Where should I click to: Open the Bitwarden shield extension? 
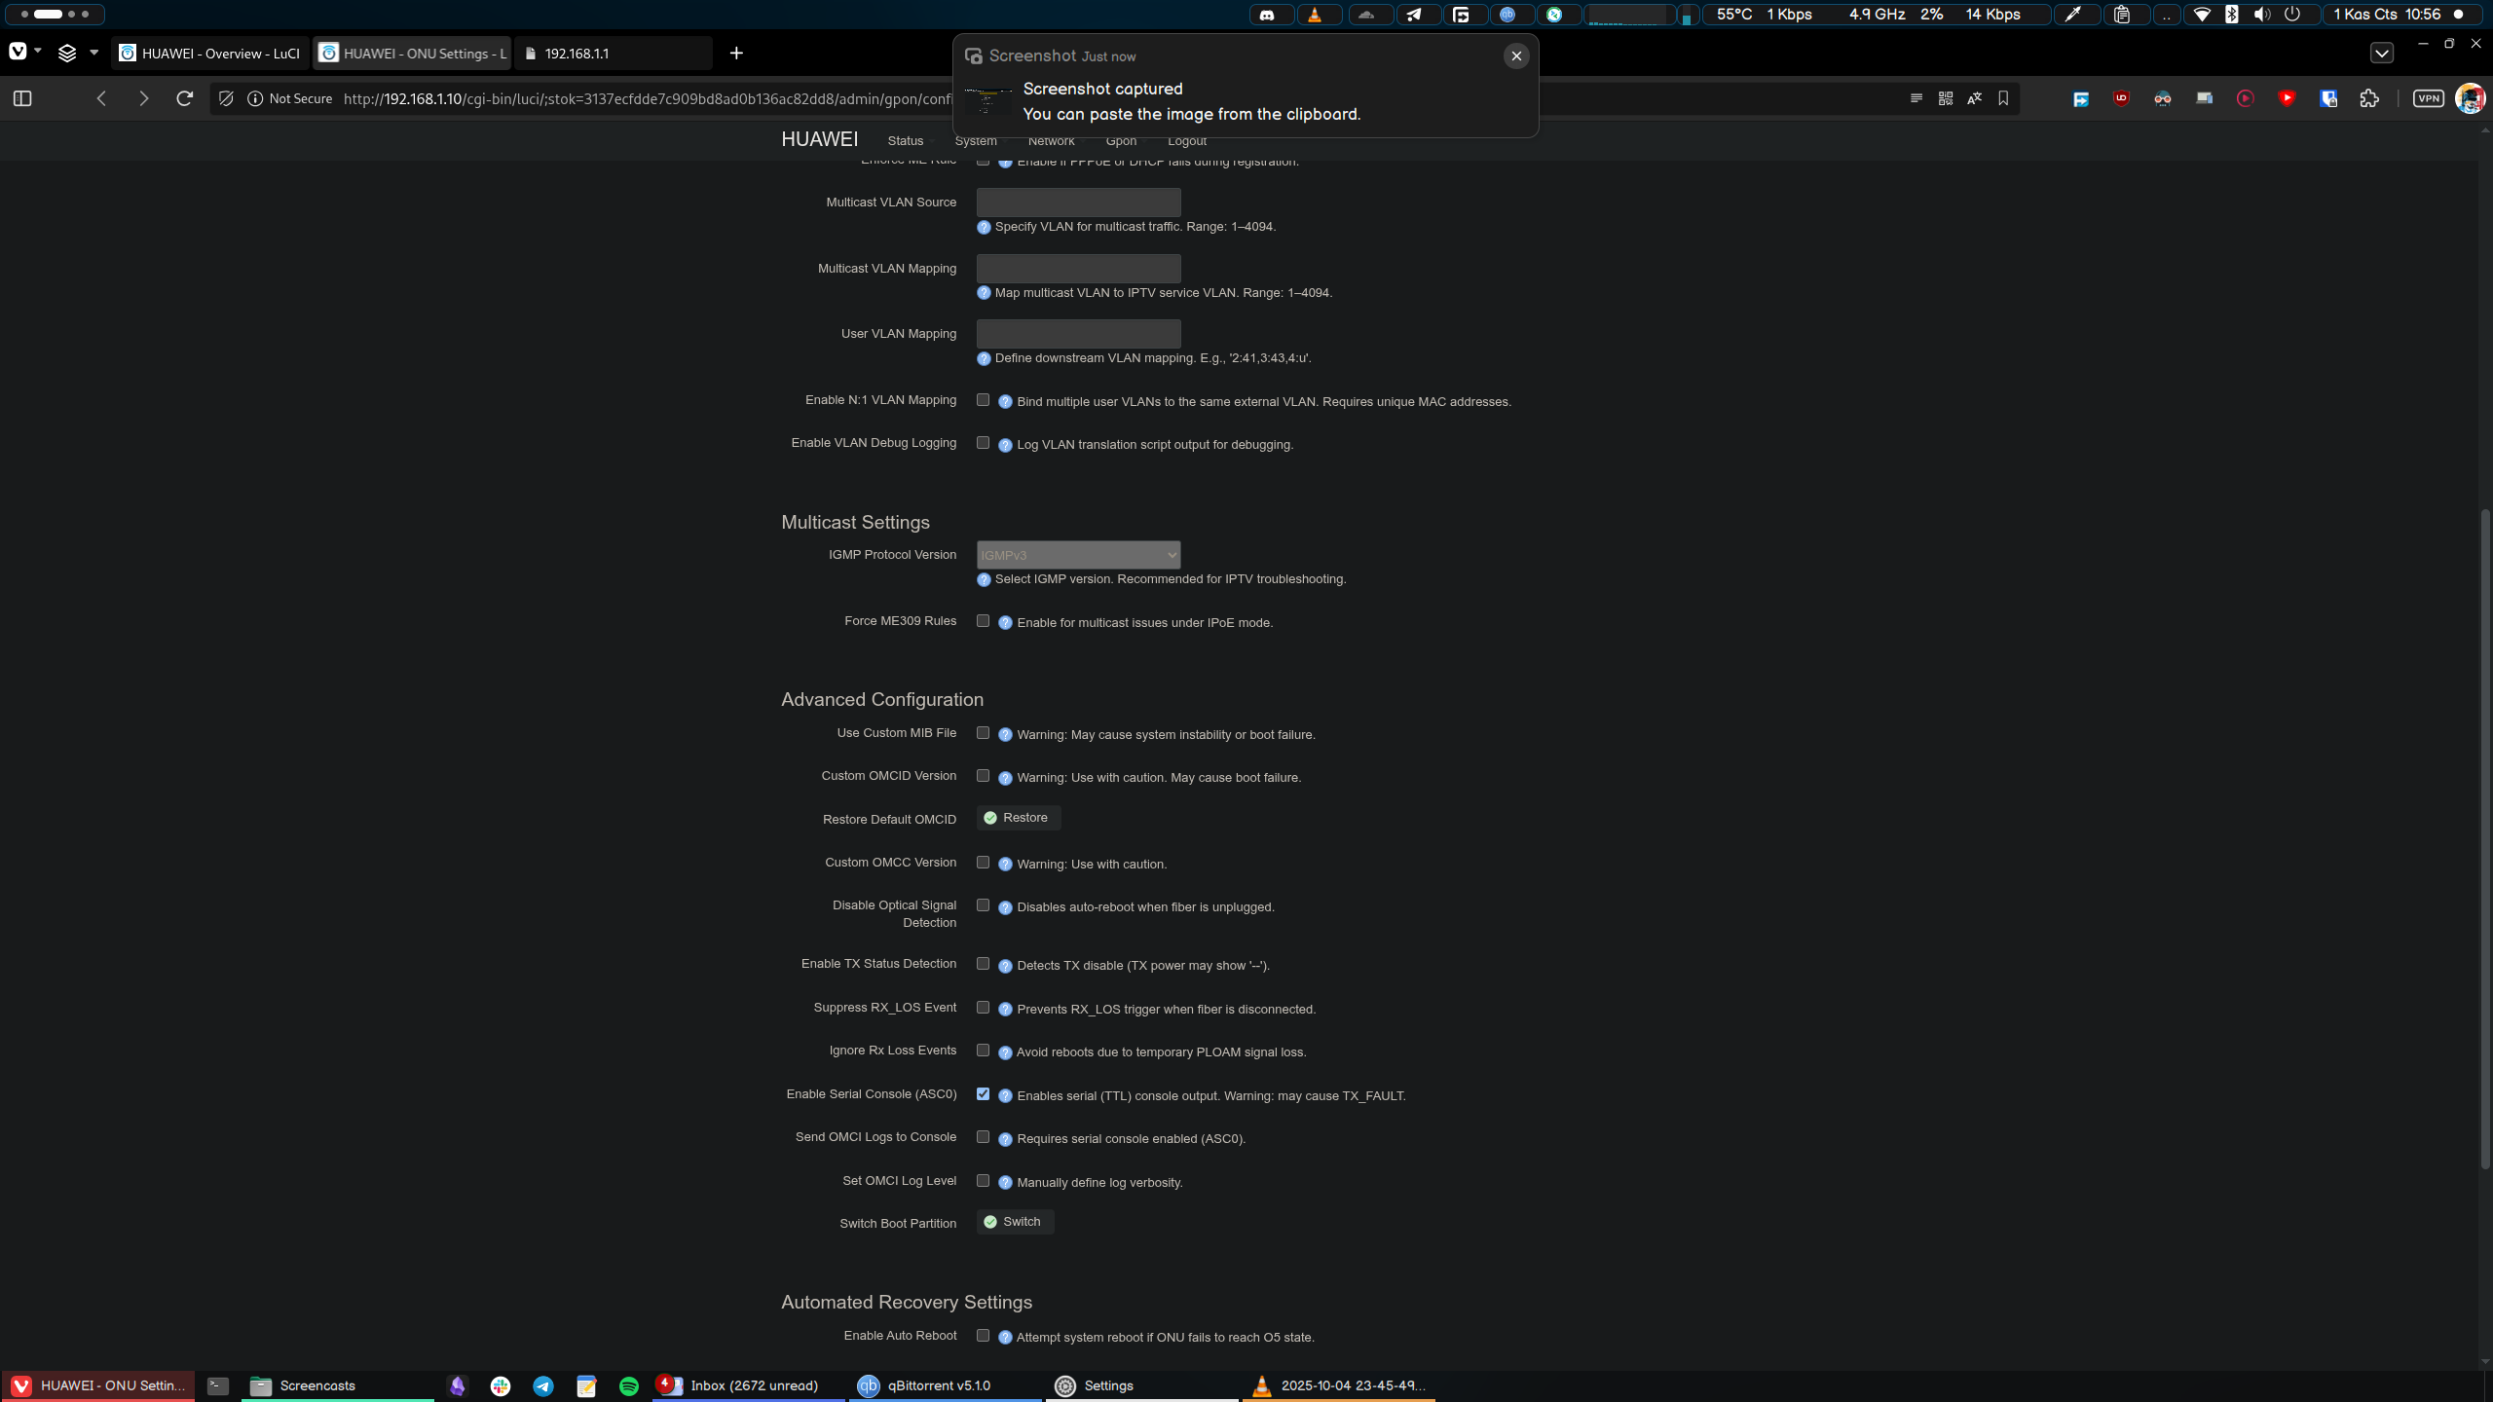[2328, 98]
